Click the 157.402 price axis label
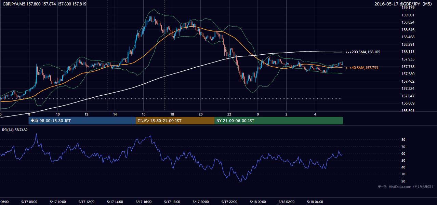 point(408,81)
